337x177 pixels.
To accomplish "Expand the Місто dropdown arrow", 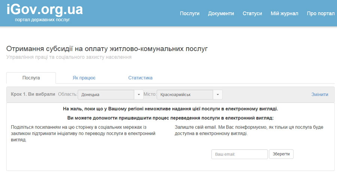I will coord(218,95).
